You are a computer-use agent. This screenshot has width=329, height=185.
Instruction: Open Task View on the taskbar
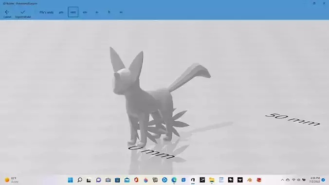click(89, 180)
